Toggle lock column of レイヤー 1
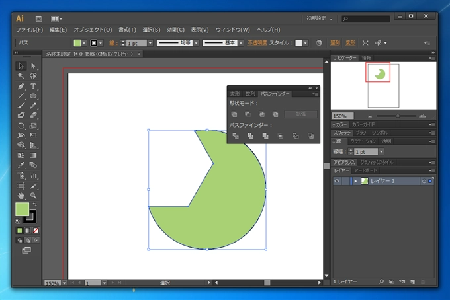The width and height of the screenshot is (450, 300). click(346, 181)
